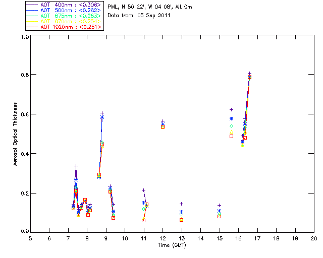Click the isolated blue asterisk marker near 0.58
The width and height of the screenshot is (323, 258).
231,119
